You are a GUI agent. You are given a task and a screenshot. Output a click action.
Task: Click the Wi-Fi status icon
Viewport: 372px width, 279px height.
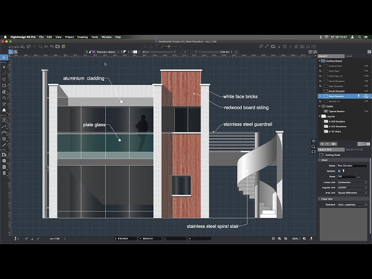pyautogui.click(x=327, y=37)
